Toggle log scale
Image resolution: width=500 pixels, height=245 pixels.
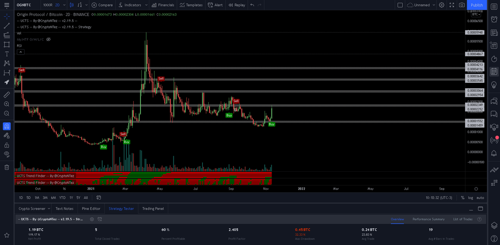(471, 197)
